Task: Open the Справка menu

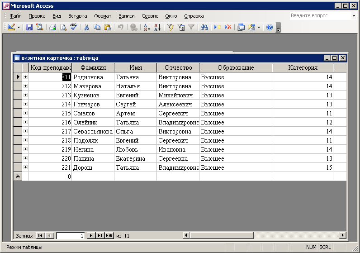Action: point(194,16)
